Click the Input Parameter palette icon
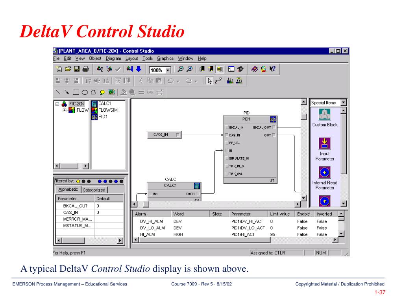 click(x=325, y=143)
